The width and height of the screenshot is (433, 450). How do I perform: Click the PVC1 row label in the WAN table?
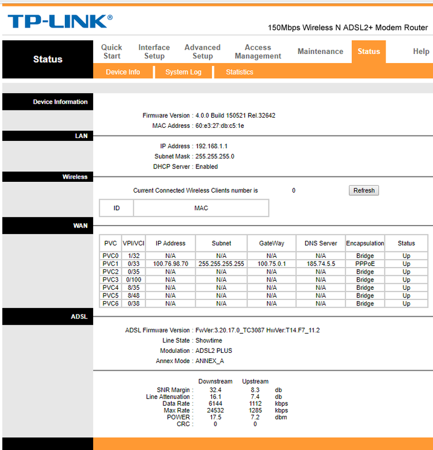111,263
